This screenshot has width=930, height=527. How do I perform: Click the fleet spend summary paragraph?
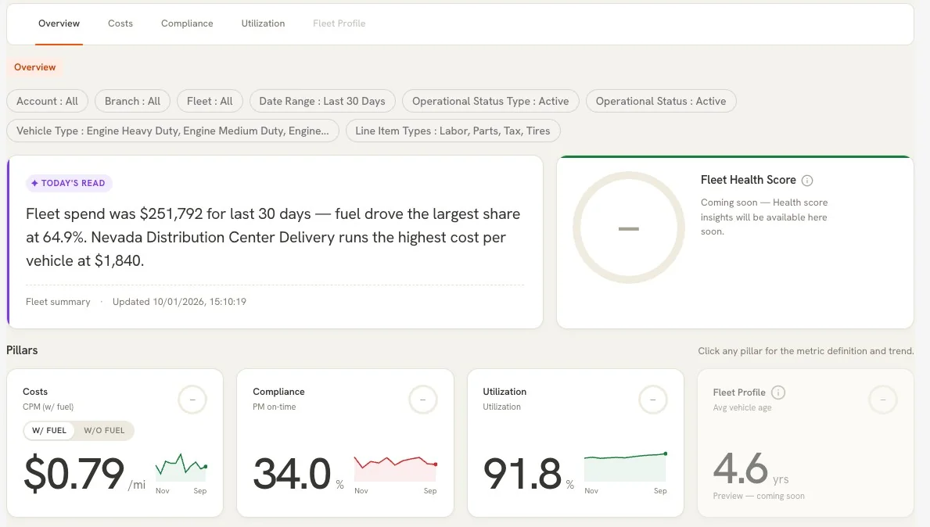pos(273,237)
